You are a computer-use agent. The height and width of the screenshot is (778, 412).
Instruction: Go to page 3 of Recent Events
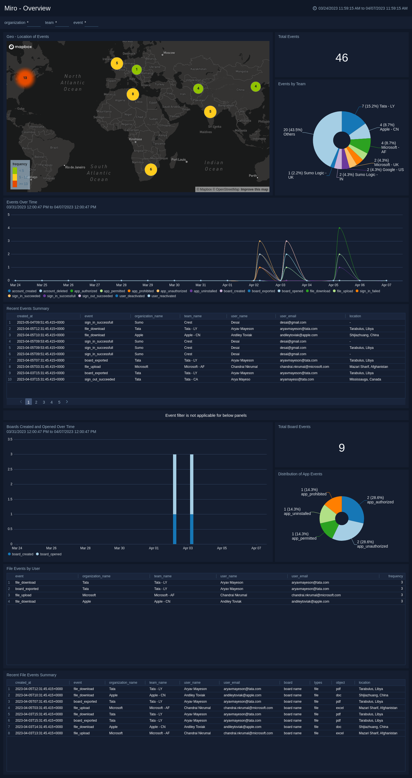tap(44, 402)
